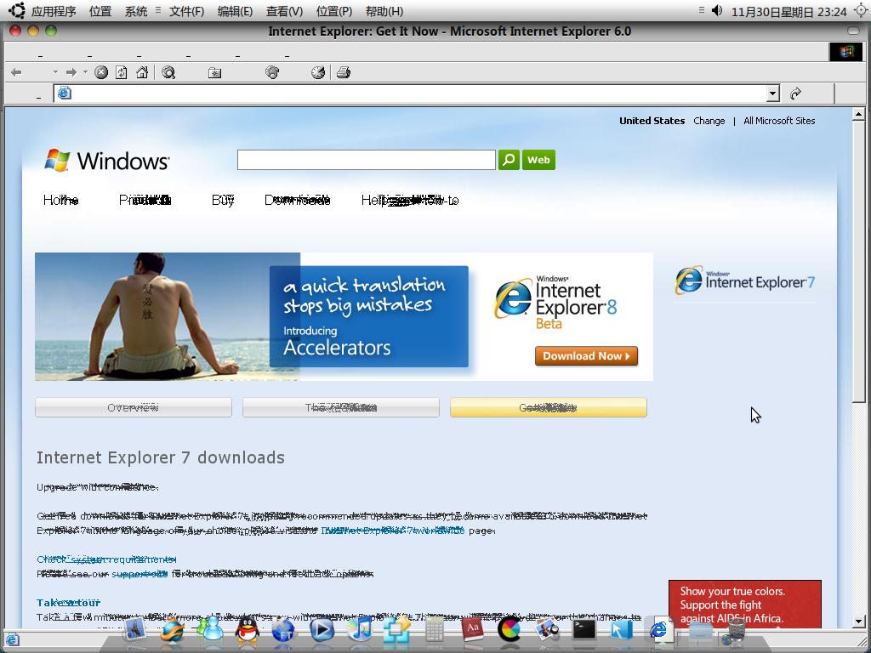Open the Search pane icon in toolbar
The width and height of the screenshot is (871, 653).
pos(168,73)
